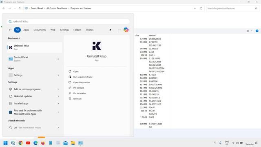Image resolution: width=261 pixels, height=147 pixels.
Task: Open File Explorer from the taskbar
Action: coord(73,143)
